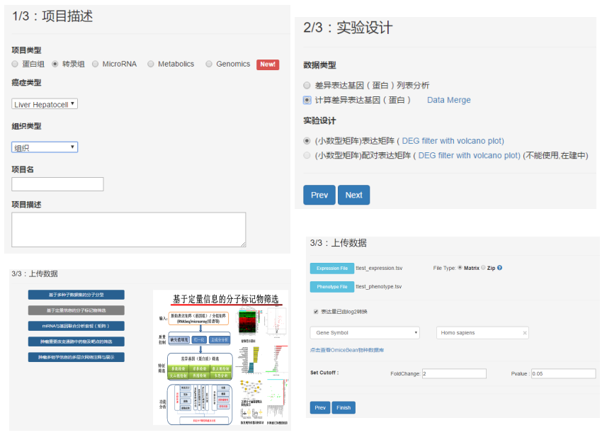Click the Expression File upload button
Screen dimensions: 607x435
(332, 268)
